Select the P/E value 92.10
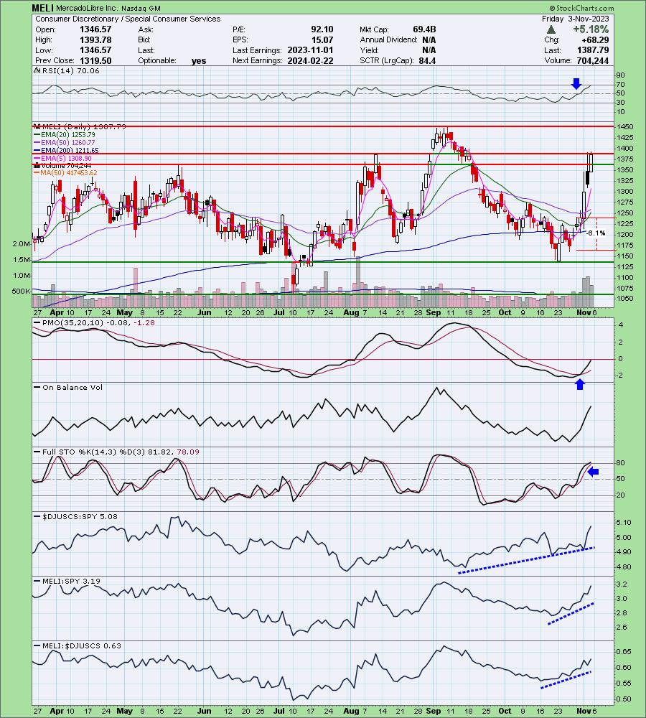The width and height of the screenshot is (646, 718). (322, 29)
